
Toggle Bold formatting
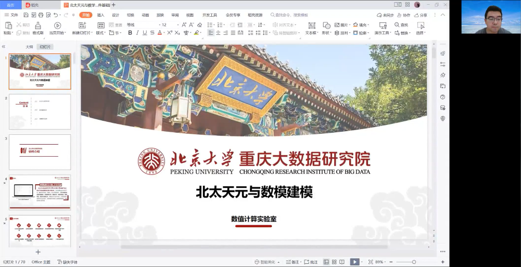click(130, 33)
